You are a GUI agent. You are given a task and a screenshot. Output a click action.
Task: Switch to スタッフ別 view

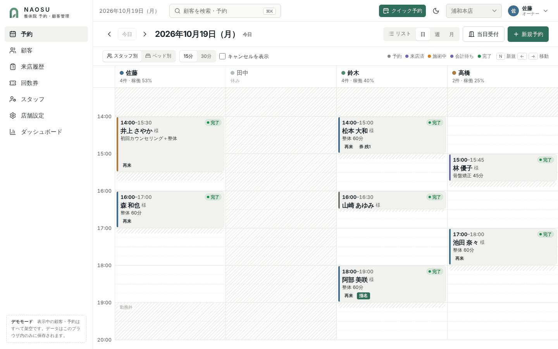click(x=122, y=56)
